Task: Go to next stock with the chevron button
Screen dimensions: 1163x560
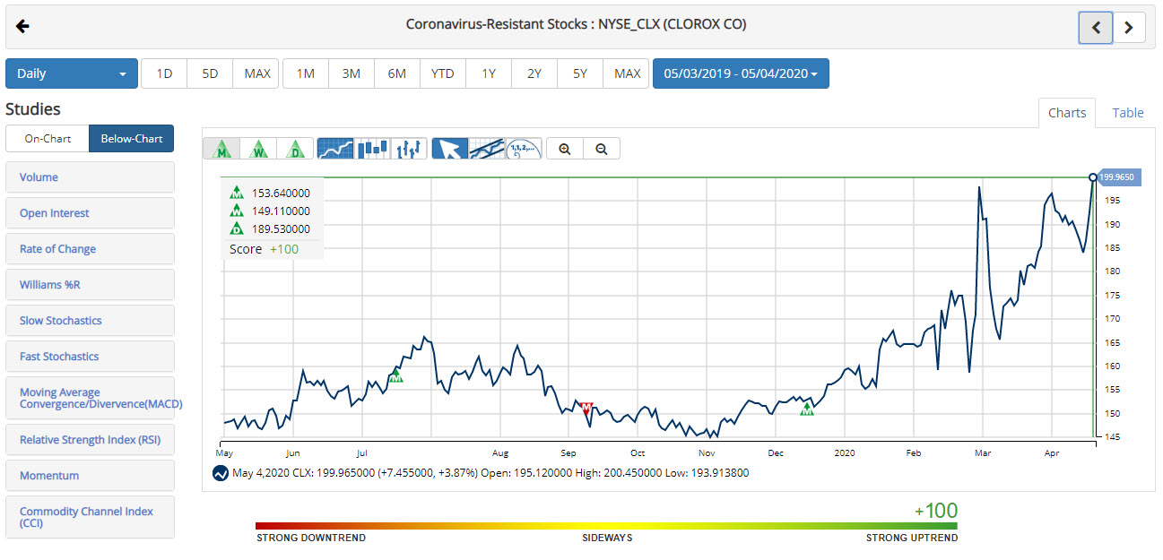Action: click(x=1129, y=28)
